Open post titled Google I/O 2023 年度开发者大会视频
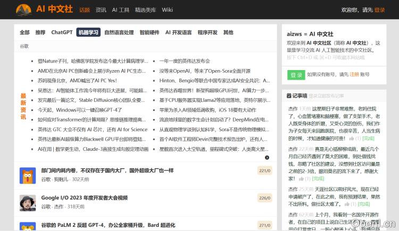Image resolution: width=399 pixels, height=231 pixels. click(x=85, y=198)
